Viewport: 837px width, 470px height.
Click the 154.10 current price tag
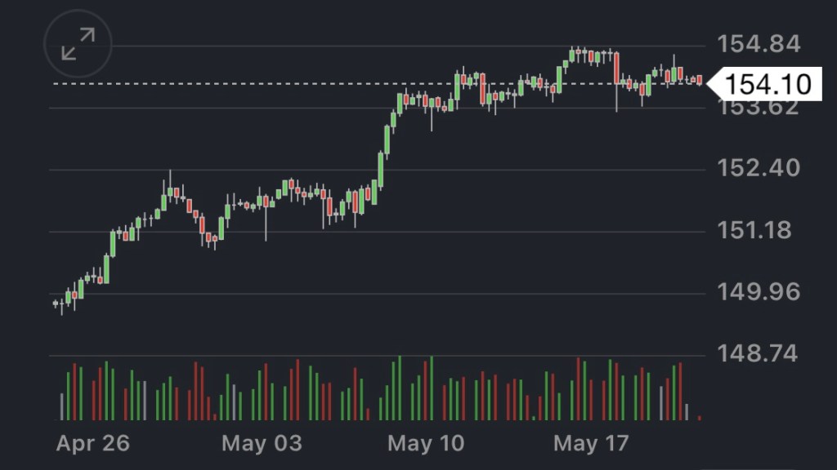tap(765, 84)
